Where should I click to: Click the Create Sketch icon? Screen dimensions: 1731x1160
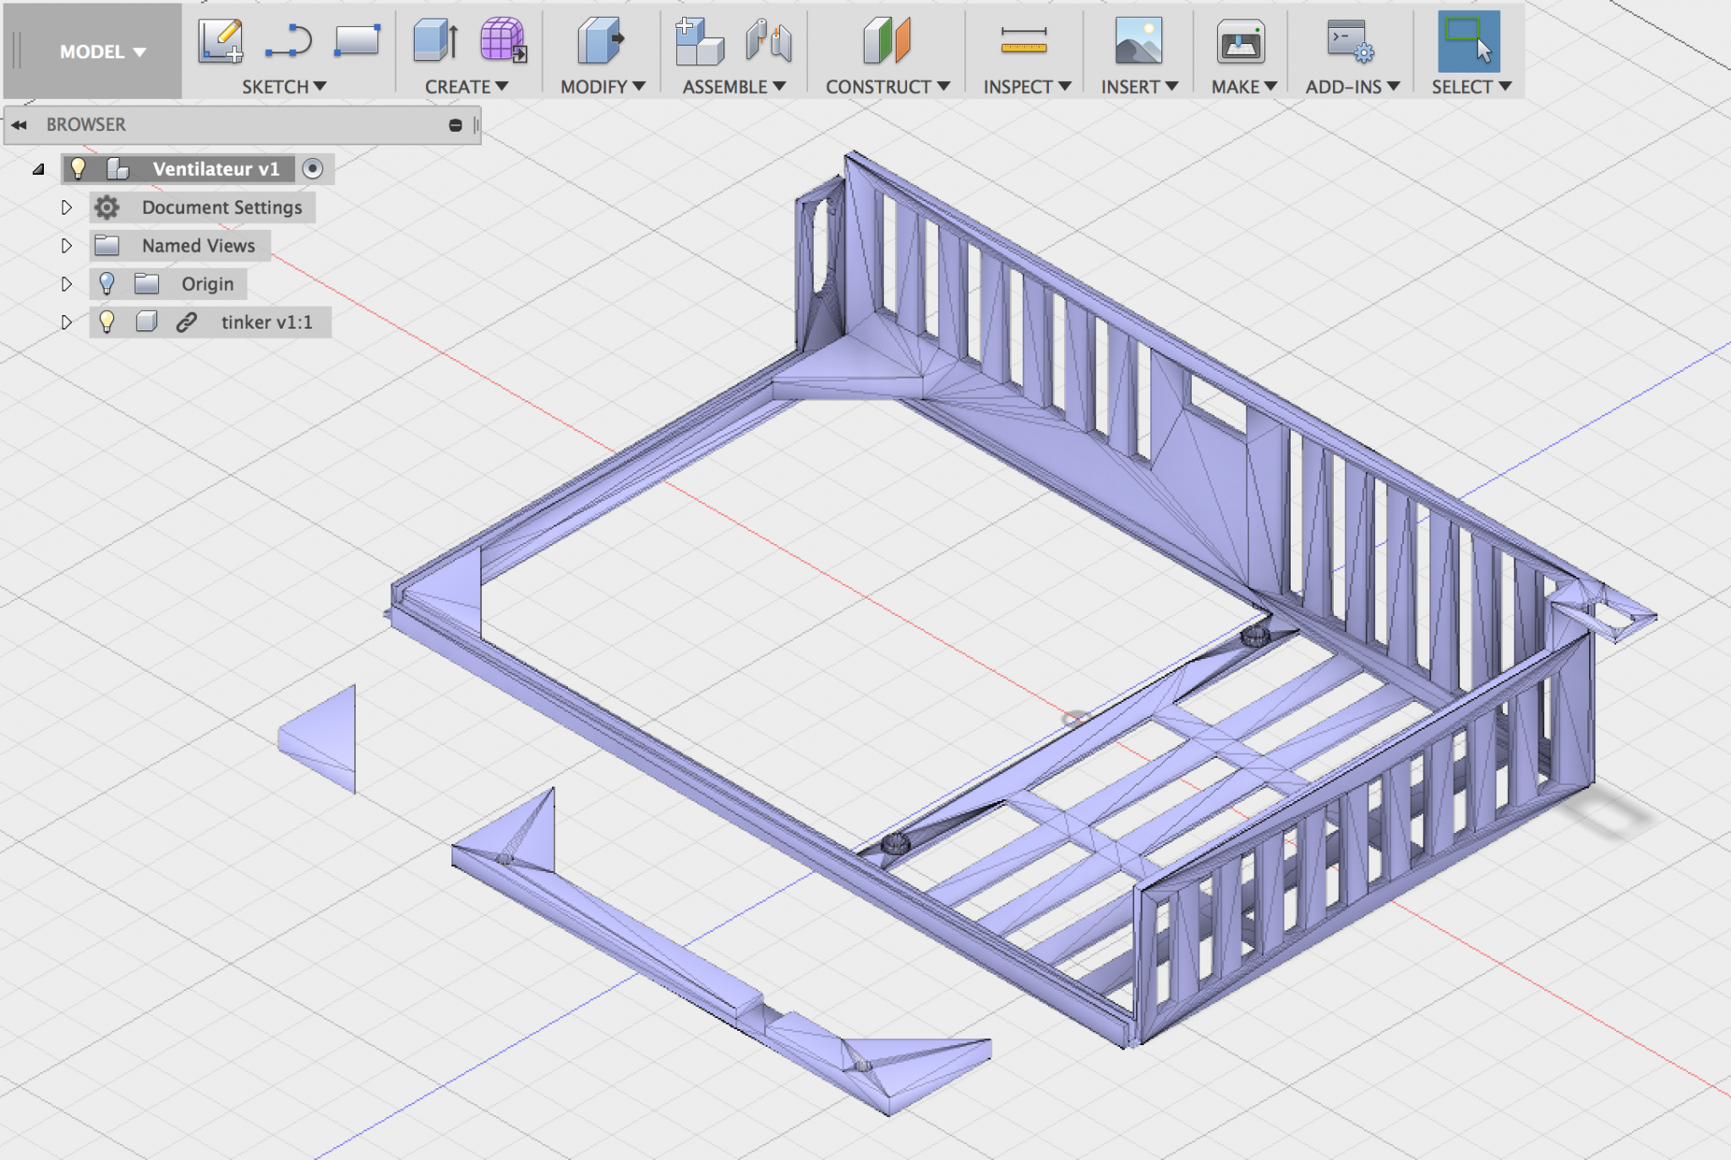pos(221,41)
